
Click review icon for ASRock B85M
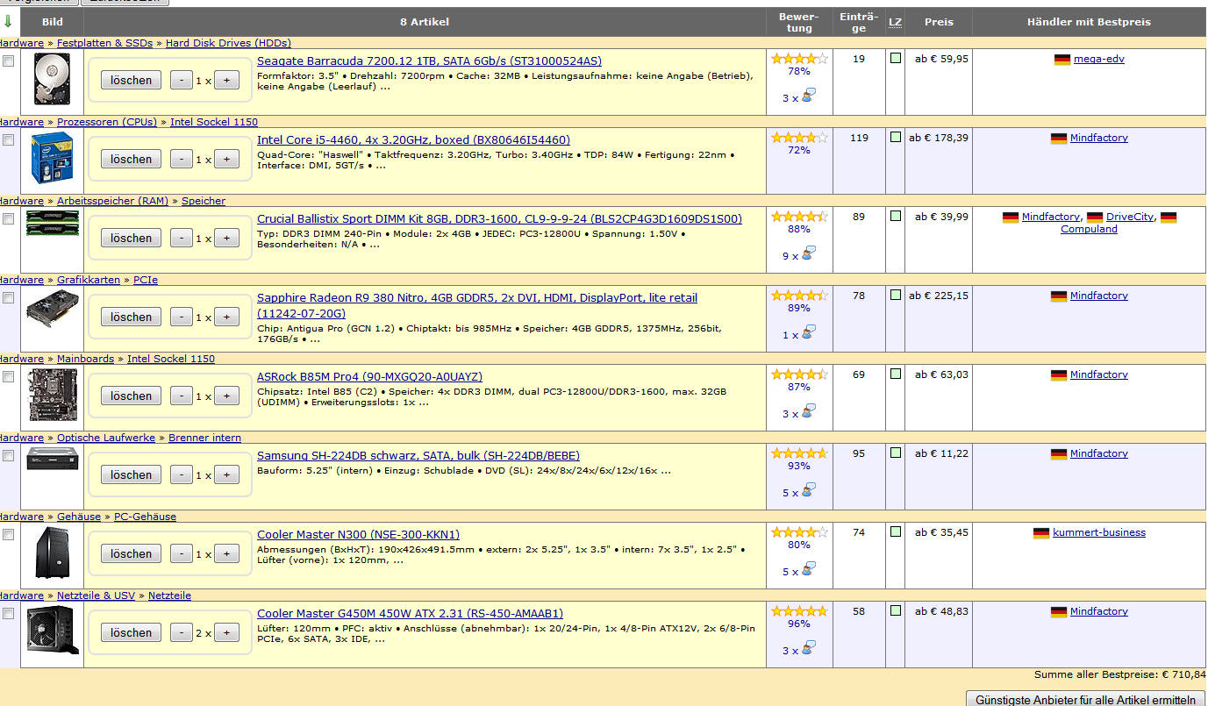point(808,411)
